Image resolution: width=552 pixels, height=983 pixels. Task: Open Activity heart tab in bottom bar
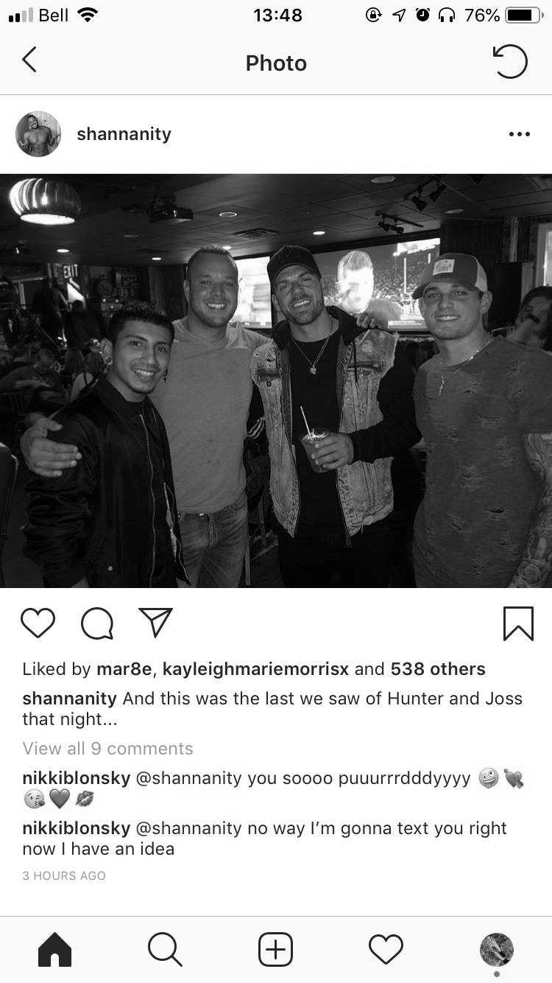(386, 949)
